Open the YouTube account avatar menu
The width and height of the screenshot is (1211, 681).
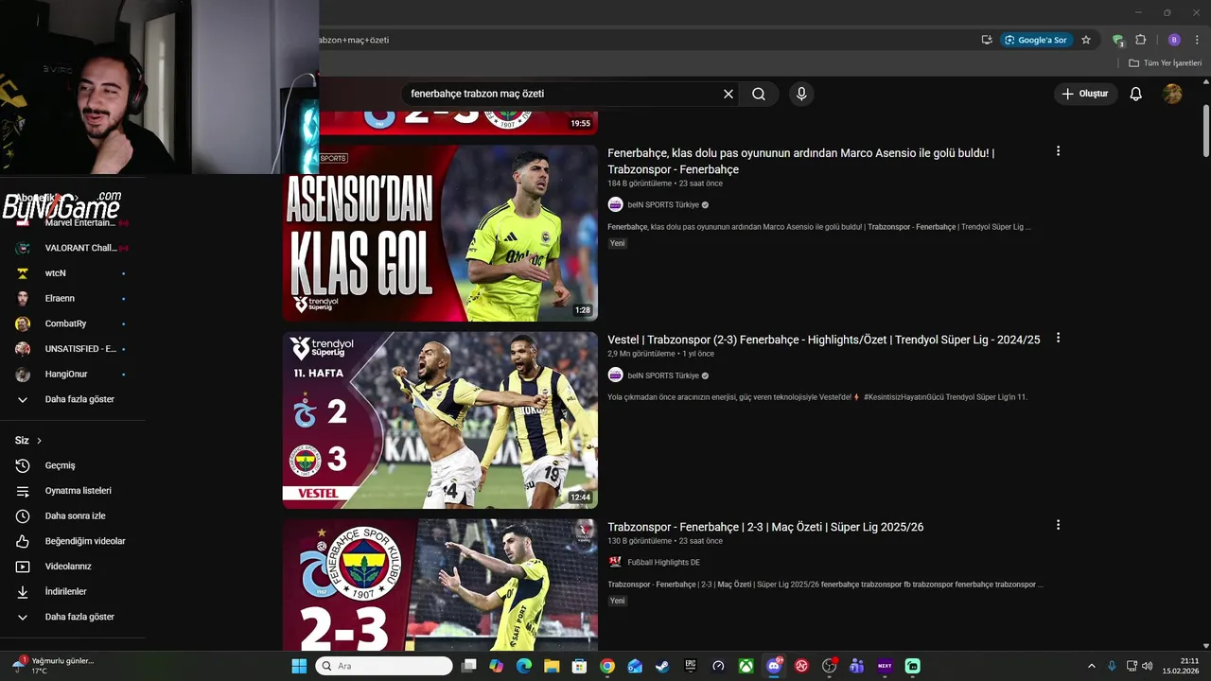1172,94
